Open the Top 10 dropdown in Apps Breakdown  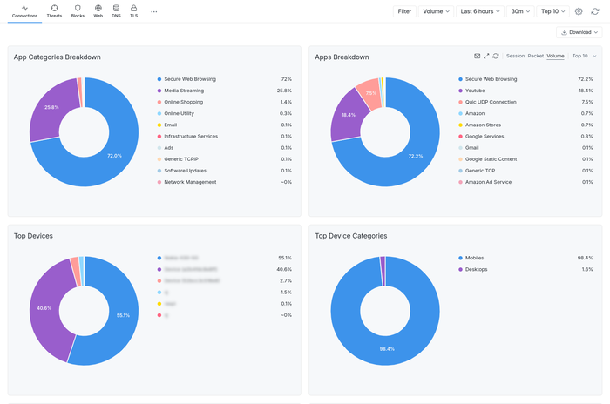pyautogui.click(x=583, y=56)
